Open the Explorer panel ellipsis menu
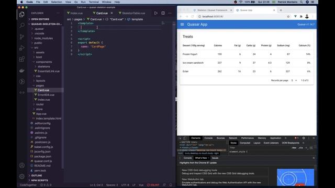This screenshot has height=188, width=335. pyautogui.click(x=58, y=13)
